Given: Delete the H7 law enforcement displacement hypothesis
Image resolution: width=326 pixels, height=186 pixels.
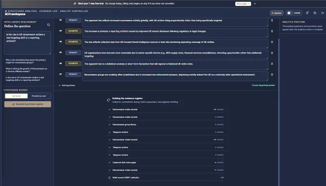Looking at the screenshot, I should click(x=272, y=75).
